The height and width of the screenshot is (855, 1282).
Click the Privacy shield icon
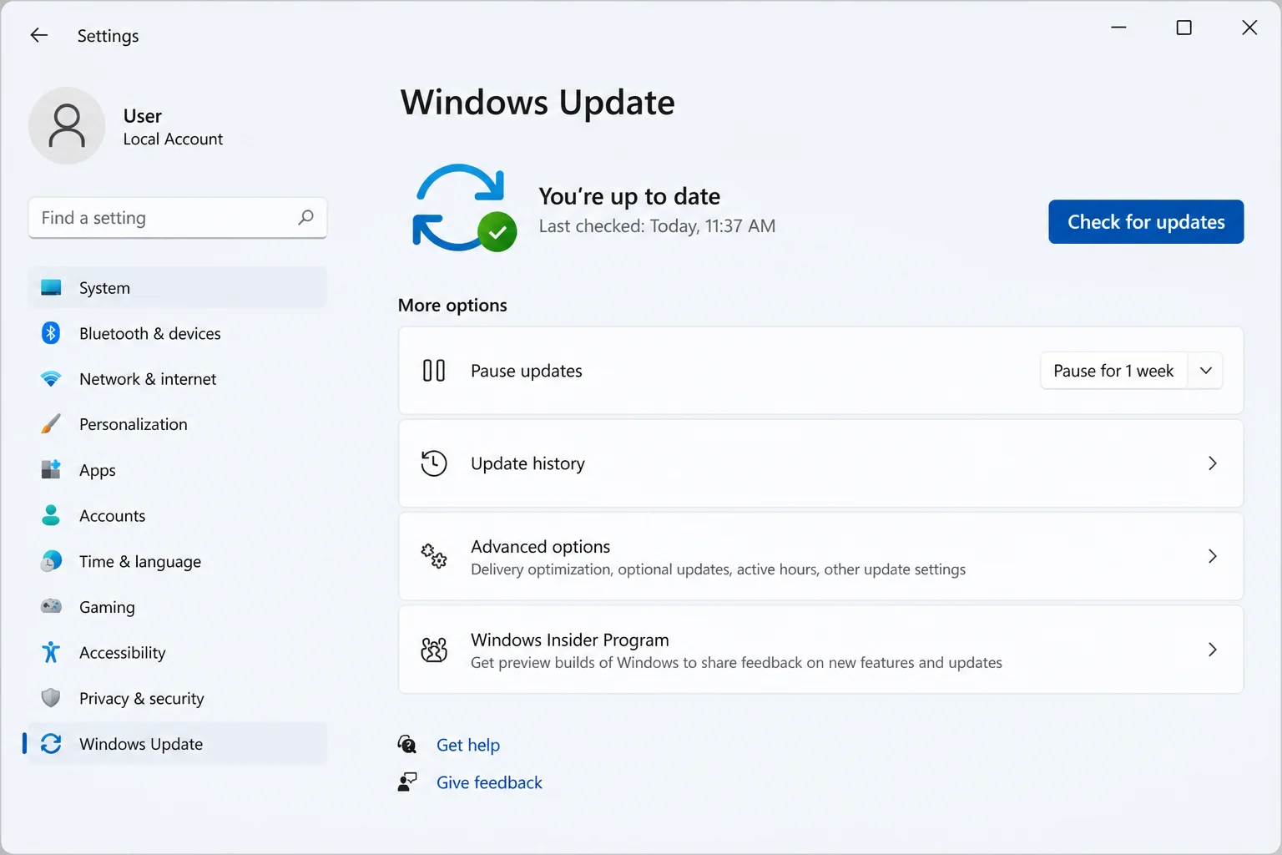tap(51, 698)
